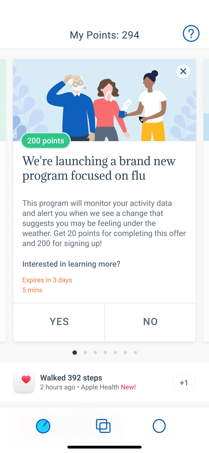Click the +1 points indicator
Viewport: 209px width, 453px height.
[x=184, y=383]
